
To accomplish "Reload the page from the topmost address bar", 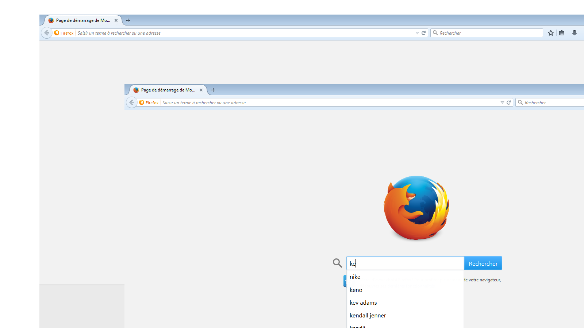I will (x=424, y=33).
